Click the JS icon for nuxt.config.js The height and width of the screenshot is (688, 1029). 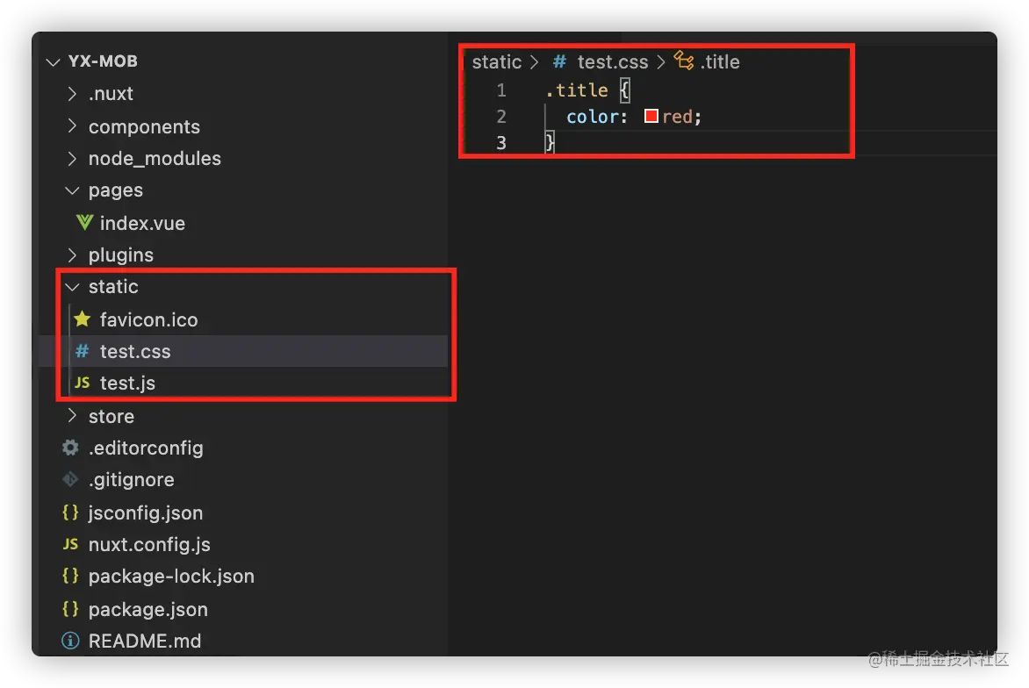click(70, 545)
